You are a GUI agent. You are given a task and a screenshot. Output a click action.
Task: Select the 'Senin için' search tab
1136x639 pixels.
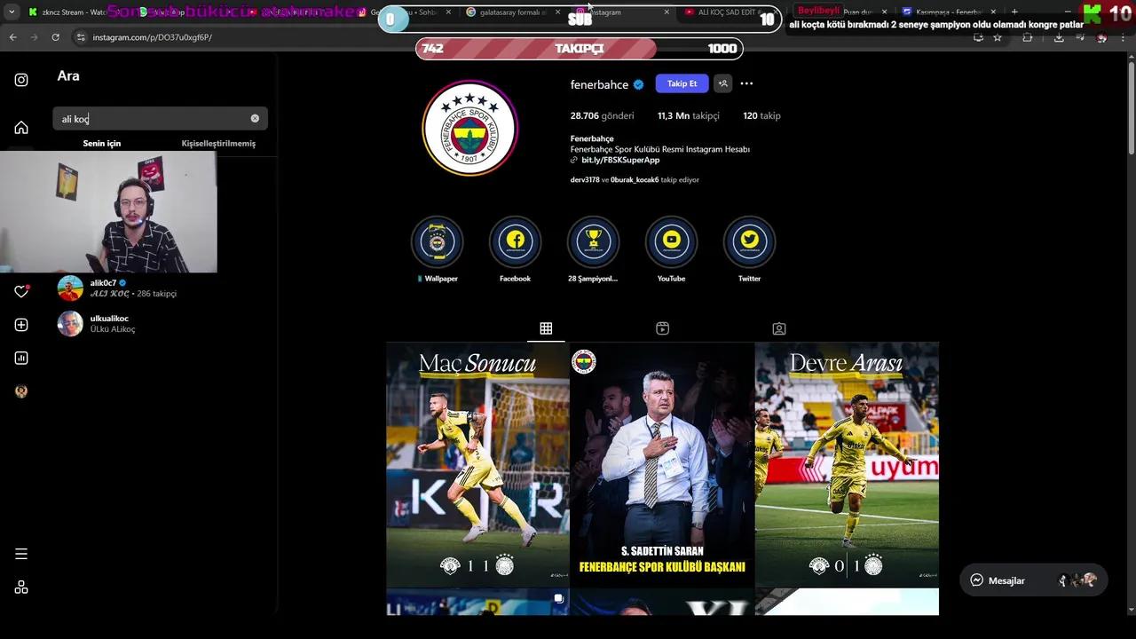[x=102, y=143]
